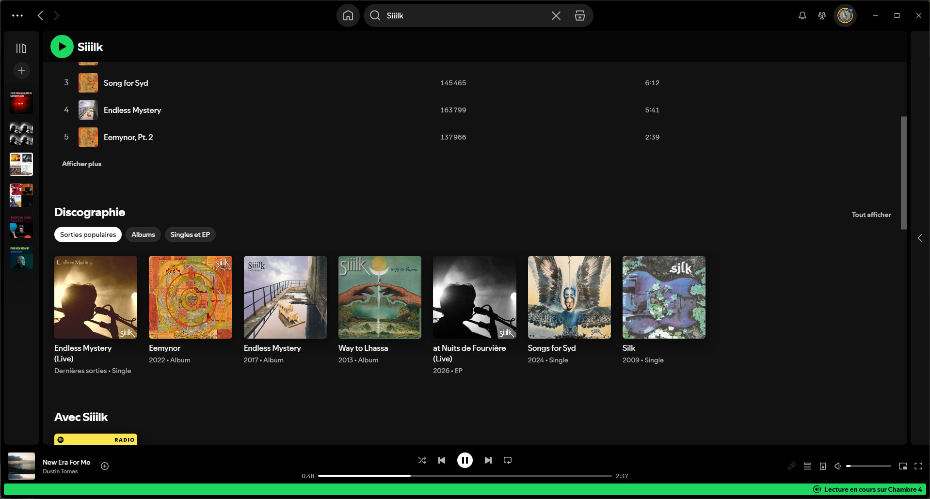The height and width of the screenshot is (499, 930).
Task: Open Endless Mystery 2017 album cover
Action: 285,297
